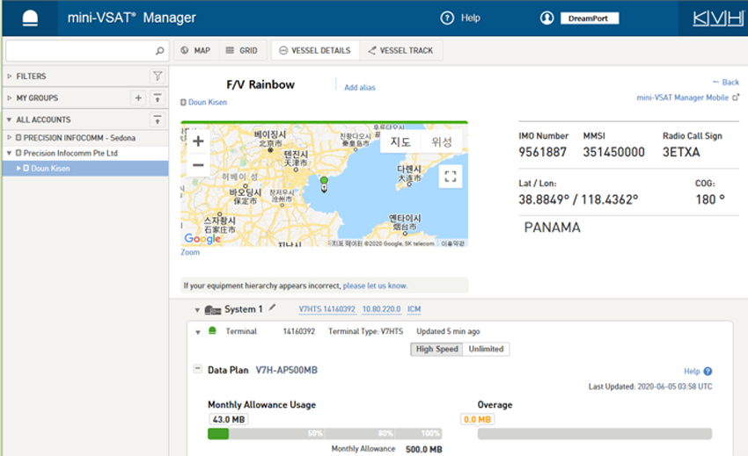The height and width of the screenshot is (456, 748).
Task: Select the 위성 satellite map type
Action: 441,141
